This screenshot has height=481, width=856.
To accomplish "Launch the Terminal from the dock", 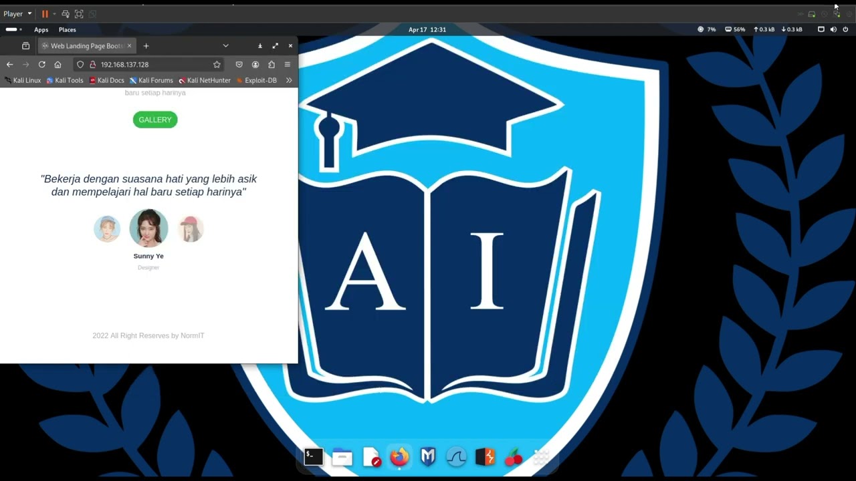I will click(314, 457).
